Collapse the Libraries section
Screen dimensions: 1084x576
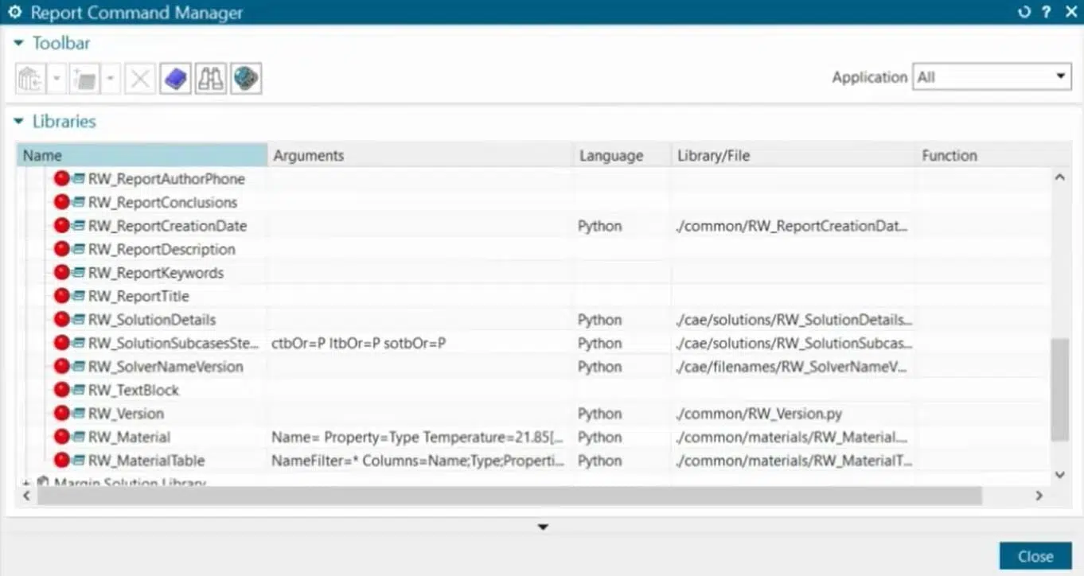(x=19, y=122)
